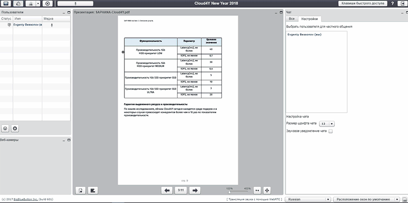Click fit to width button

click(257, 190)
